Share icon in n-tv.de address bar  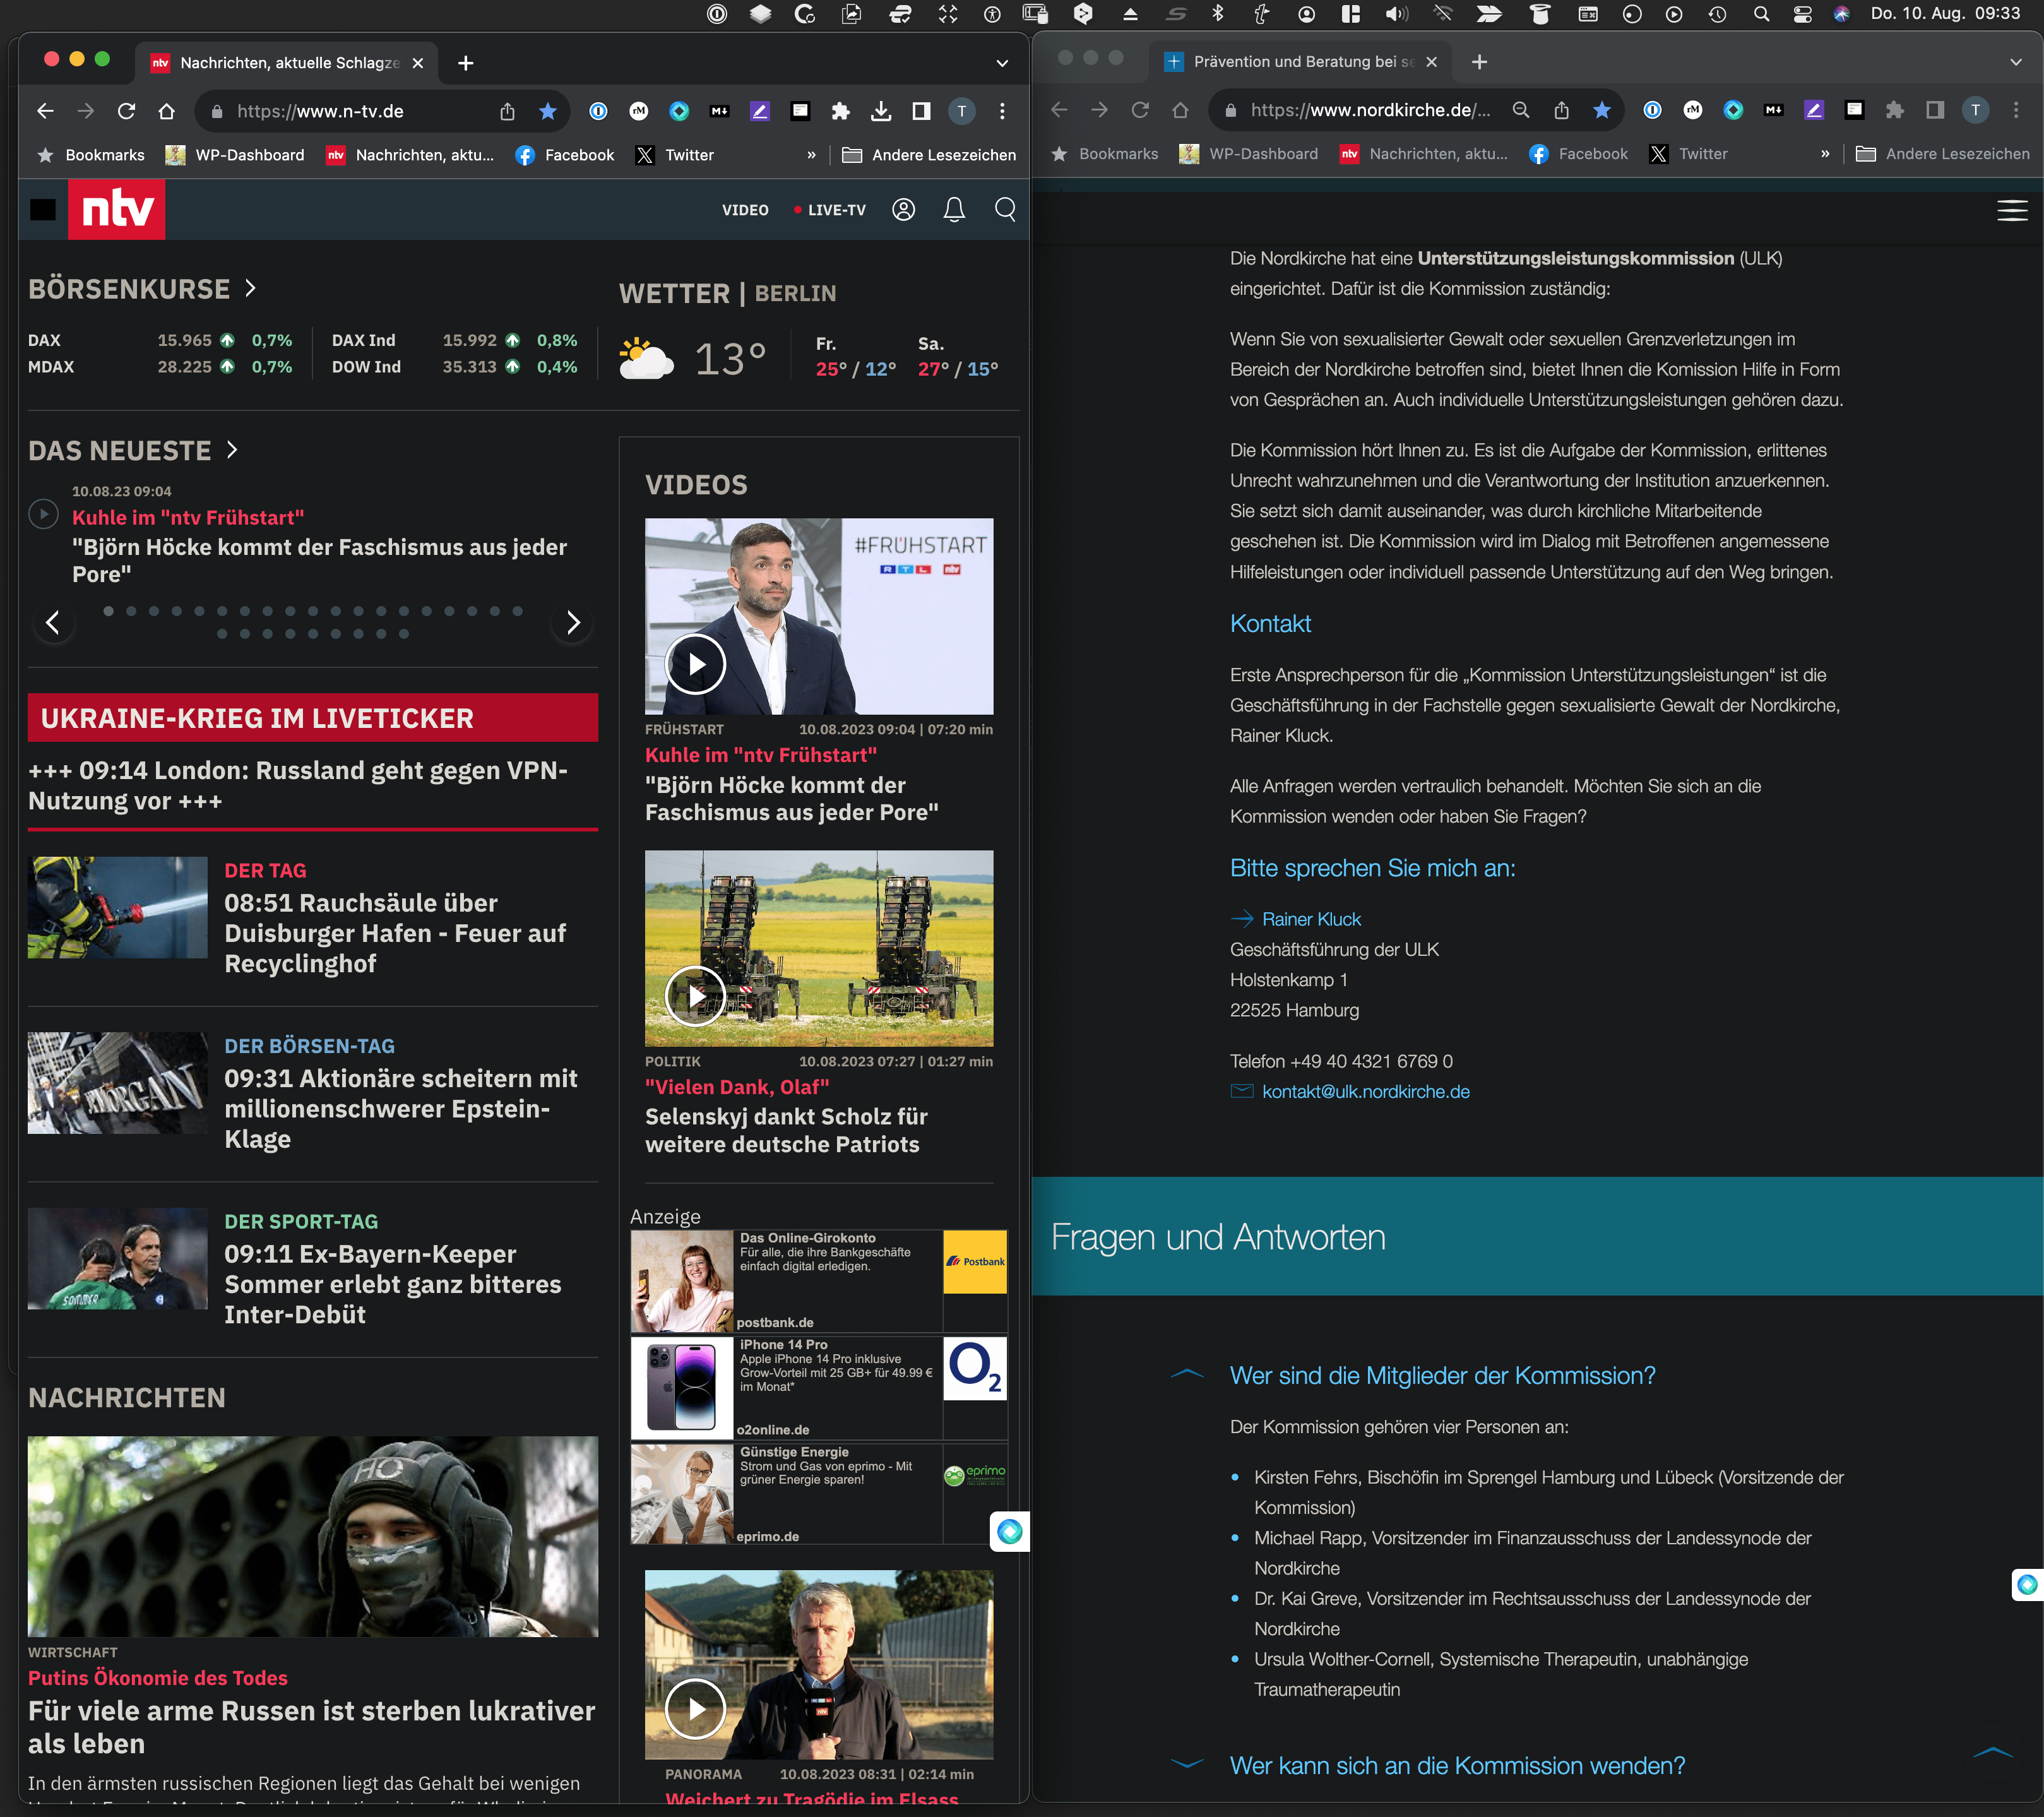click(x=507, y=111)
